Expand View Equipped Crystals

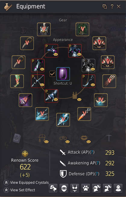[26, 183]
